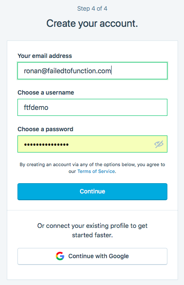Image resolution: width=184 pixels, height=285 pixels.
Task: Click the 'Your email address' label
Action: point(45,56)
